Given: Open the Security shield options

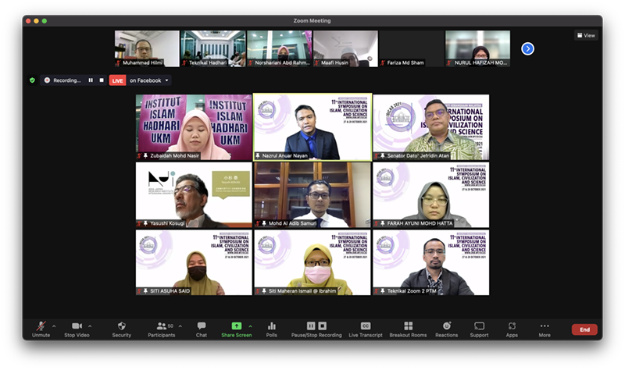Looking at the screenshot, I should [x=121, y=326].
